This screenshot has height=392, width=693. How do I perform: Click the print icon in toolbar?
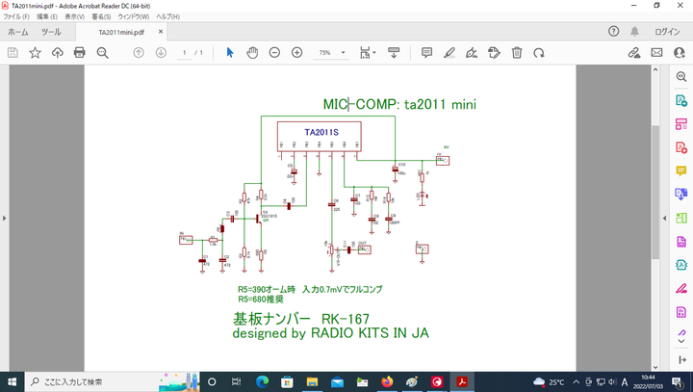tap(80, 52)
